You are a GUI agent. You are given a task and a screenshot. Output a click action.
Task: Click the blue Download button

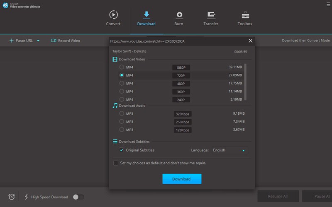[x=182, y=179]
